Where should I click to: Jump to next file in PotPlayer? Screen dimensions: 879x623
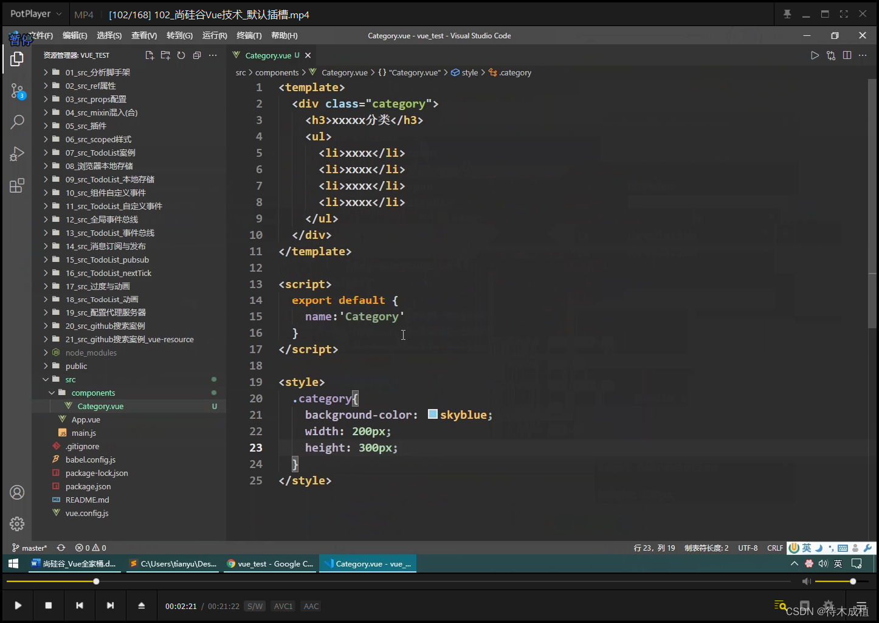tap(110, 605)
